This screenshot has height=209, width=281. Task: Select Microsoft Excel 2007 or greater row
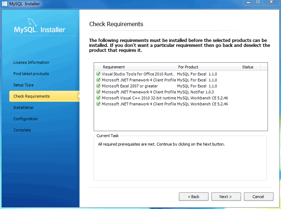click(181, 86)
